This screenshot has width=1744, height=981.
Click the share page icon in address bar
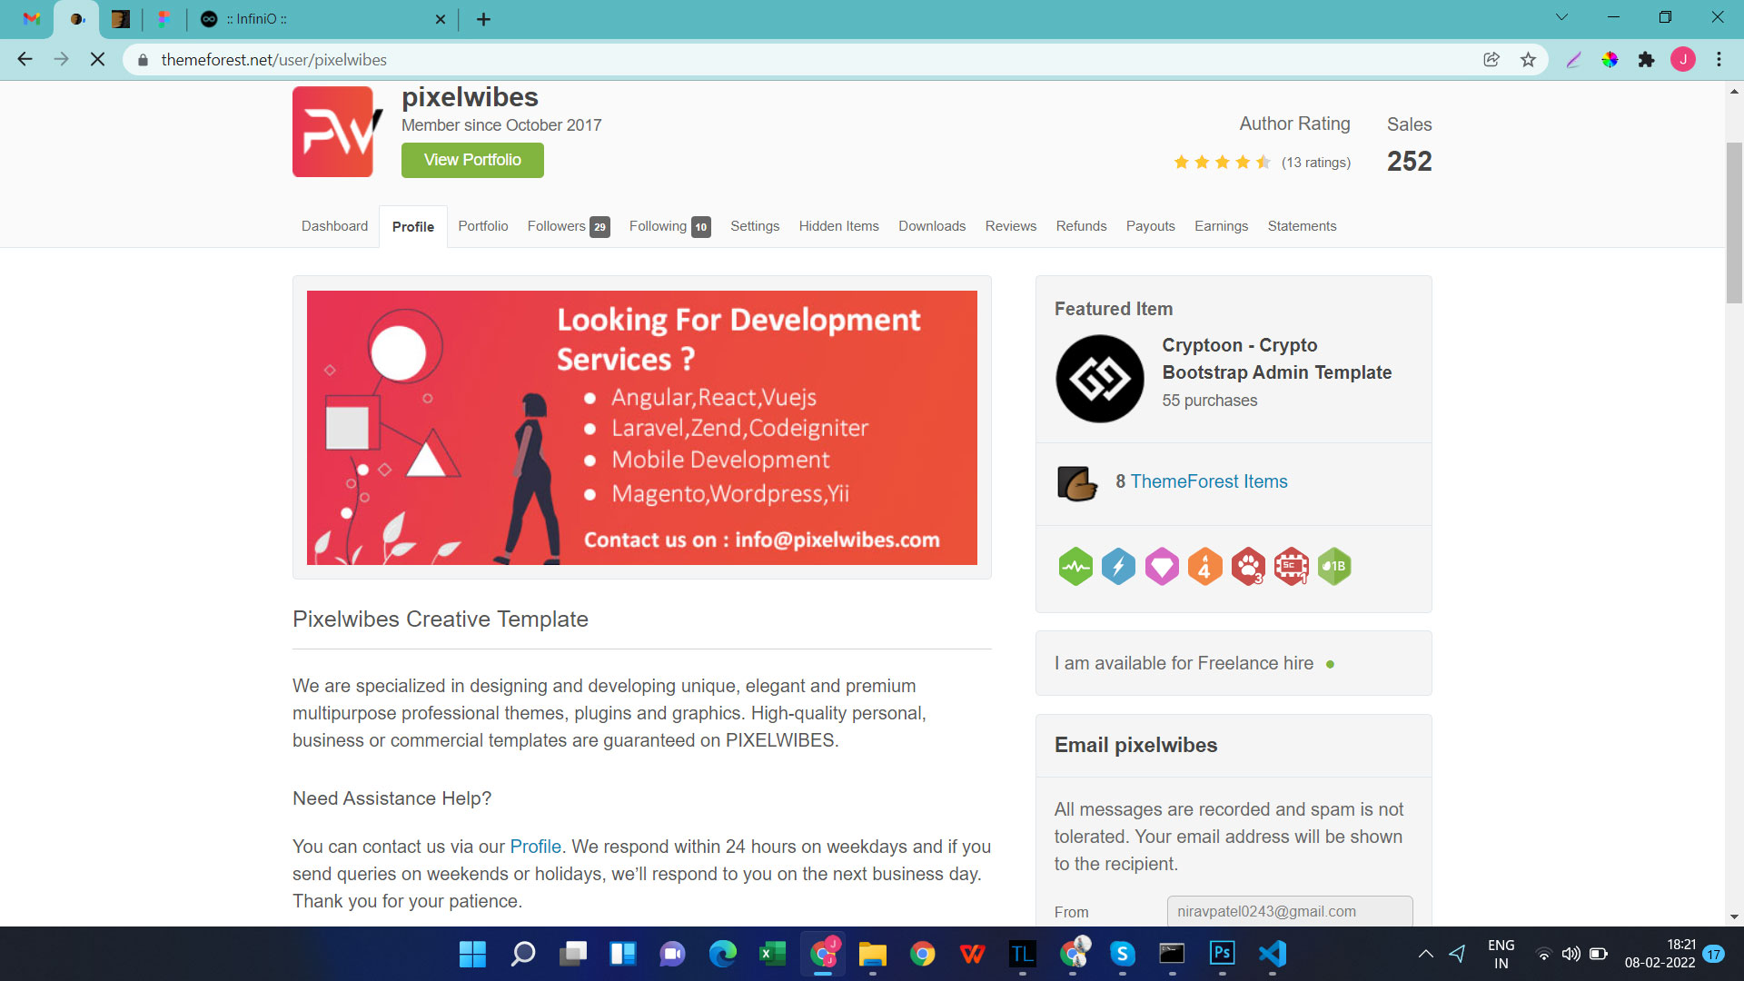[1491, 60]
